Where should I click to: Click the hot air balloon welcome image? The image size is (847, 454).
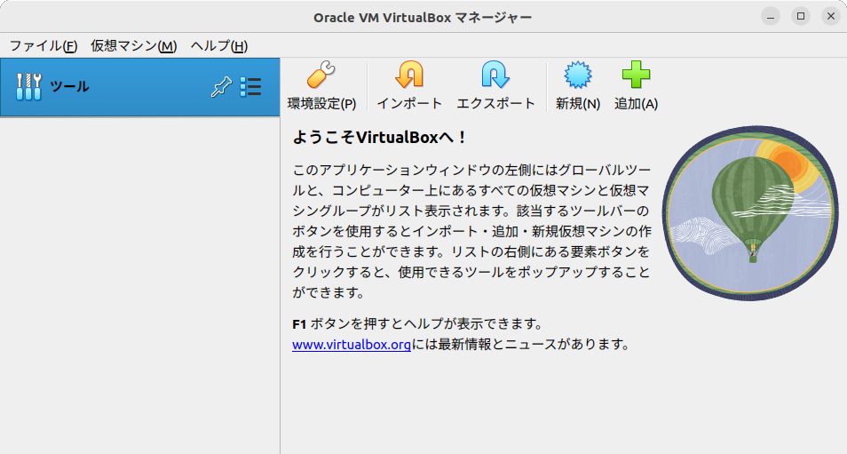[x=750, y=213]
